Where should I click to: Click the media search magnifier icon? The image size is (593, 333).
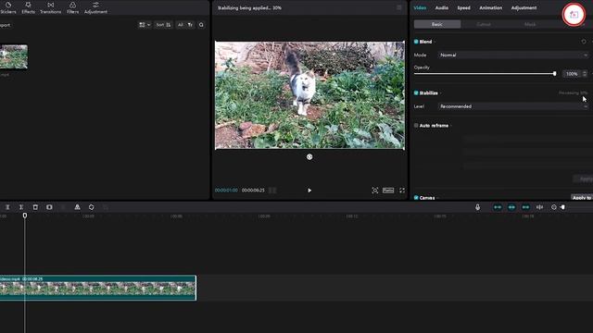pyautogui.click(x=201, y=25)
